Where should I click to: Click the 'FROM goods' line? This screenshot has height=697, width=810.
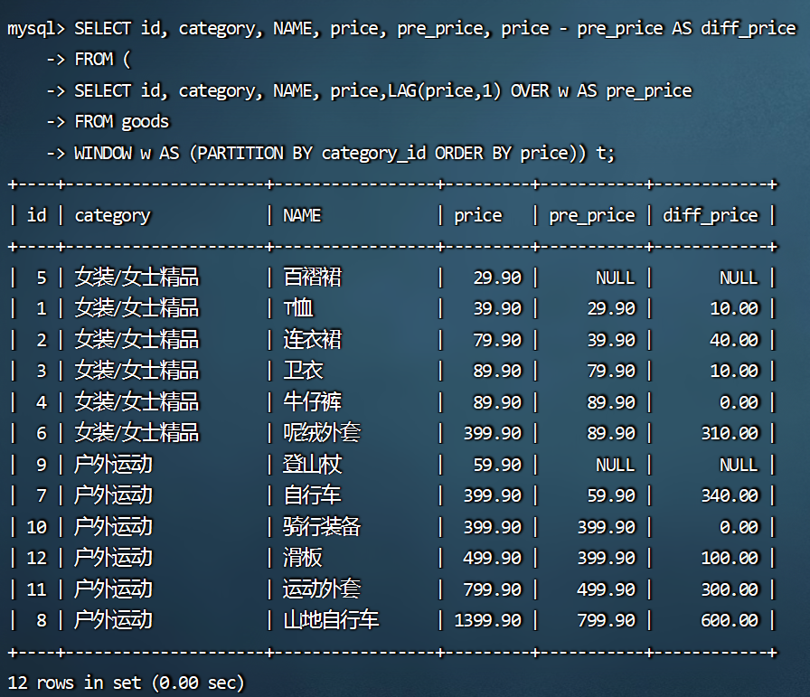point(122,121)
